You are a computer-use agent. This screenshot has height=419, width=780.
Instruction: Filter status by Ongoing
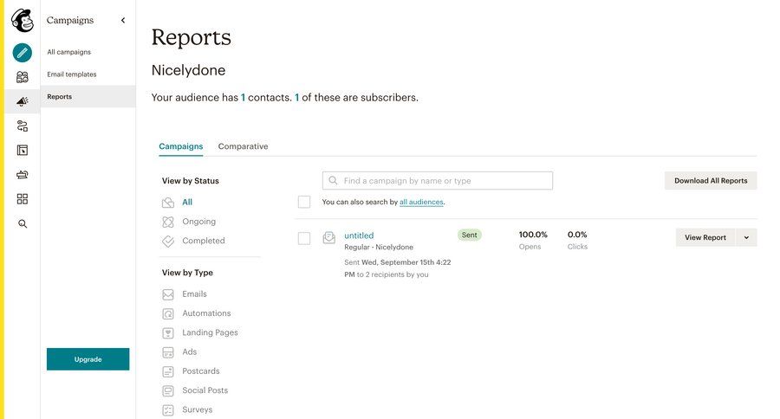point(199,221)
